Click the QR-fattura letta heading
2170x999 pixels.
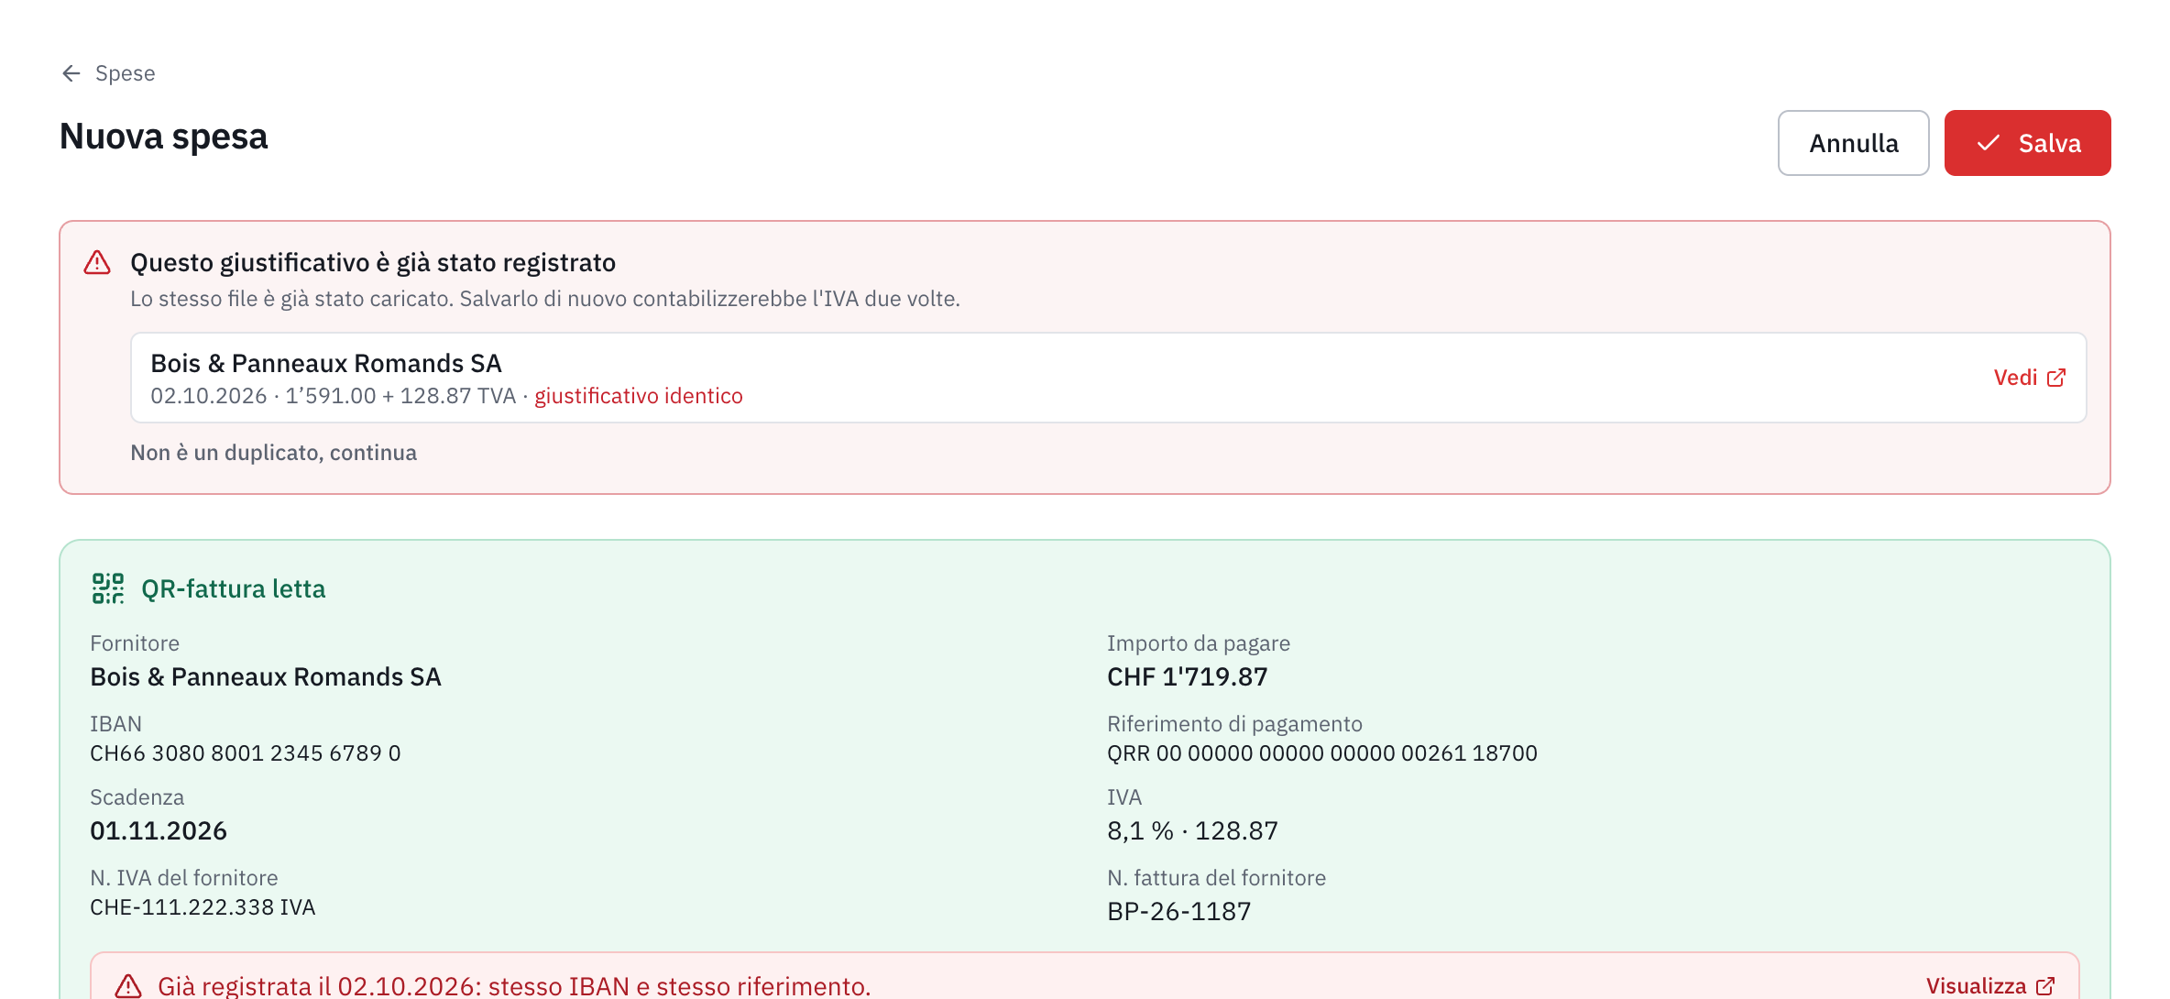pos(233,588)
